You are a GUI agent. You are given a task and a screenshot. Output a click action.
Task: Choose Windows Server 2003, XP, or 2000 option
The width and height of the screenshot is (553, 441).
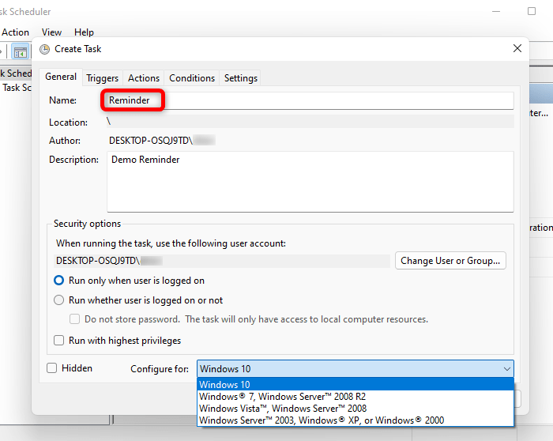pos(355,420)
